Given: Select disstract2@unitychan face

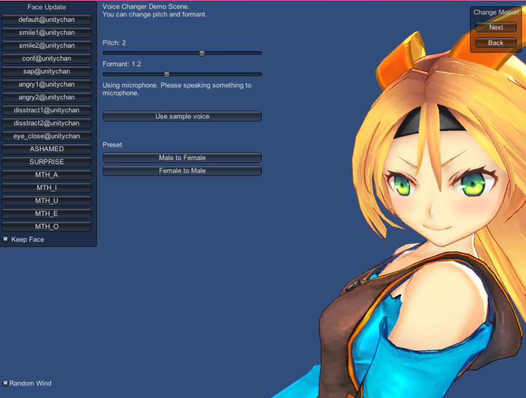Looking at the screenshot, I should tap(47, 123).
